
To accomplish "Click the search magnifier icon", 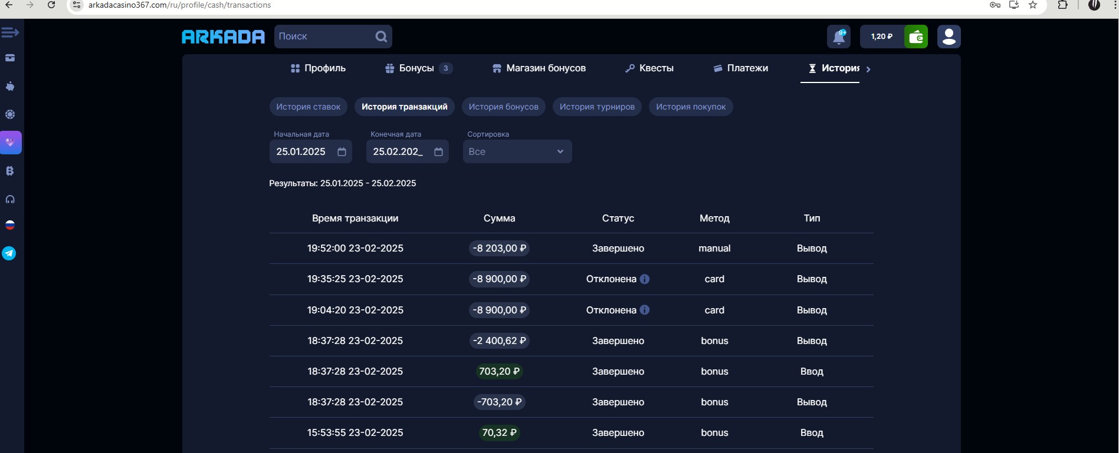I will 381,37.
